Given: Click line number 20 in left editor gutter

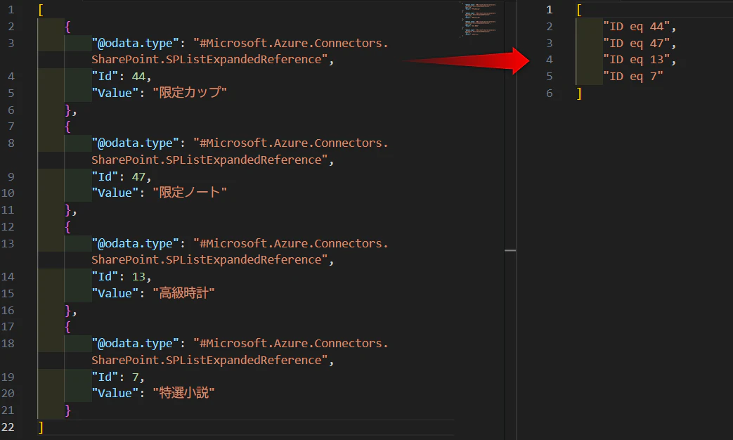Looking at the screenshot, I should 8,393.
